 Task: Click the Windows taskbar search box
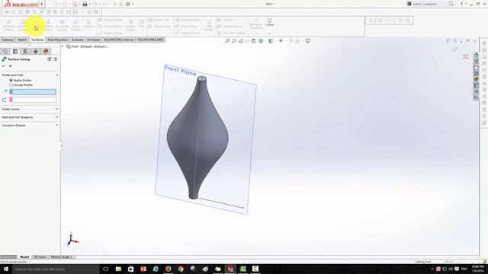[x=56, y=269]
